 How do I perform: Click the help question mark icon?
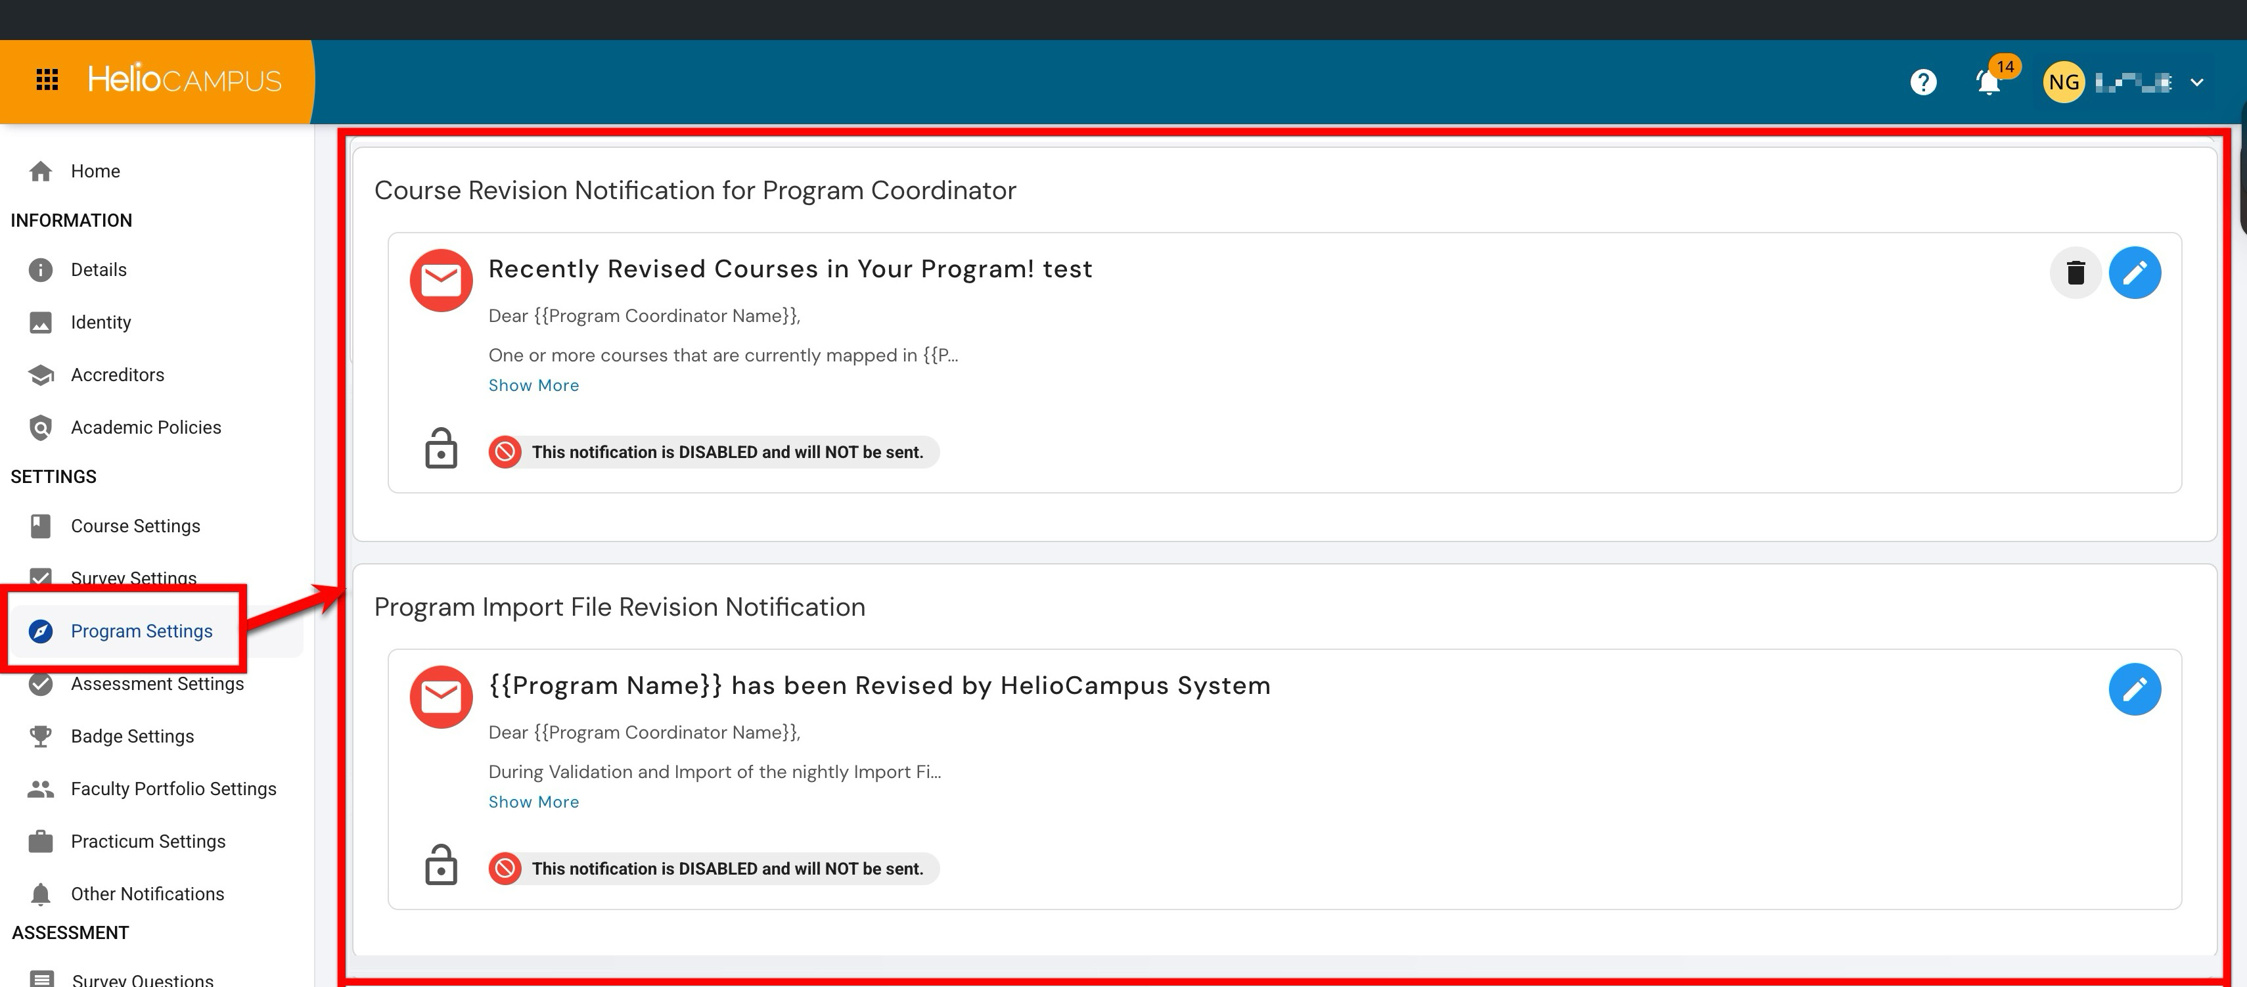(x=1922, y=82)
